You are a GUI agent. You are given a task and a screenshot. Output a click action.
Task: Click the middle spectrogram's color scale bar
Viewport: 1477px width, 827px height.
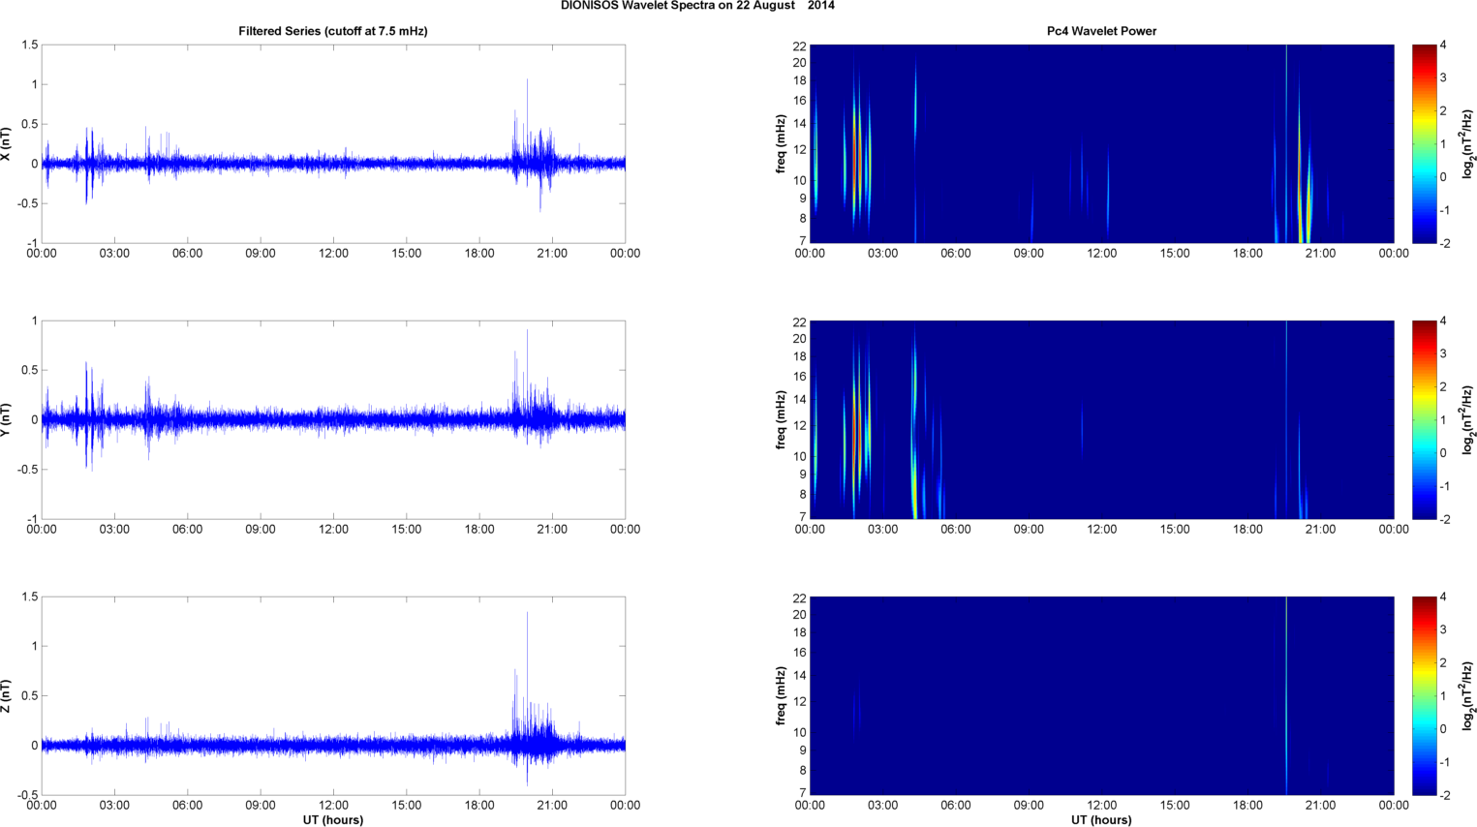click(x=1424, y=419)
